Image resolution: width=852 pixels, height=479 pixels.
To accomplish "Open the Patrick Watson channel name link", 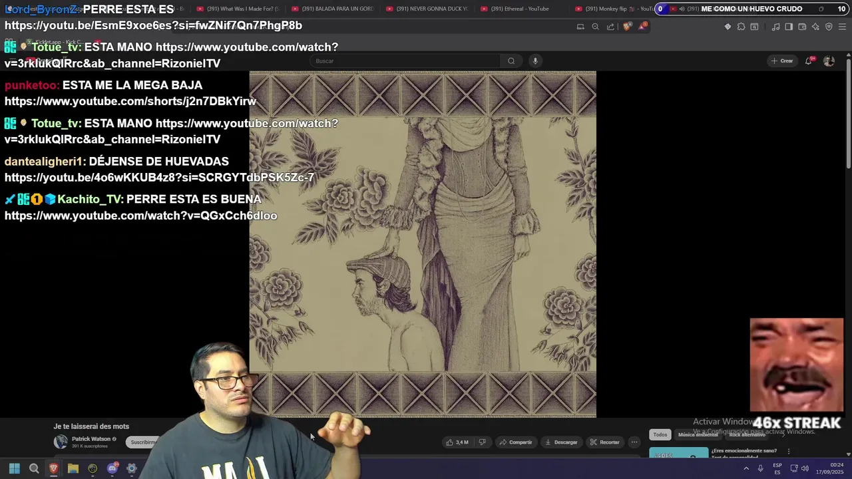I will 91,439.
